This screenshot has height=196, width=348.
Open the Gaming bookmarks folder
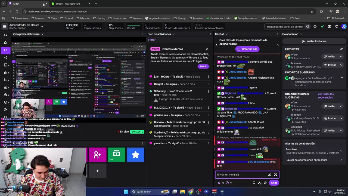(99, 18)
